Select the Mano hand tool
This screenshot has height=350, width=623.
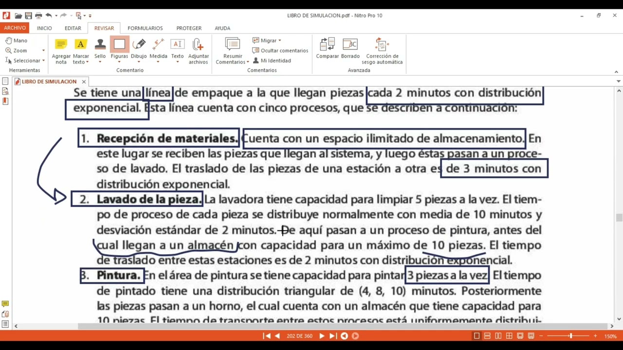tap(17, 40)
